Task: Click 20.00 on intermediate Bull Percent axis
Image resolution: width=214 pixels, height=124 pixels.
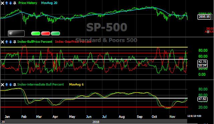Action: pos(203,107)
